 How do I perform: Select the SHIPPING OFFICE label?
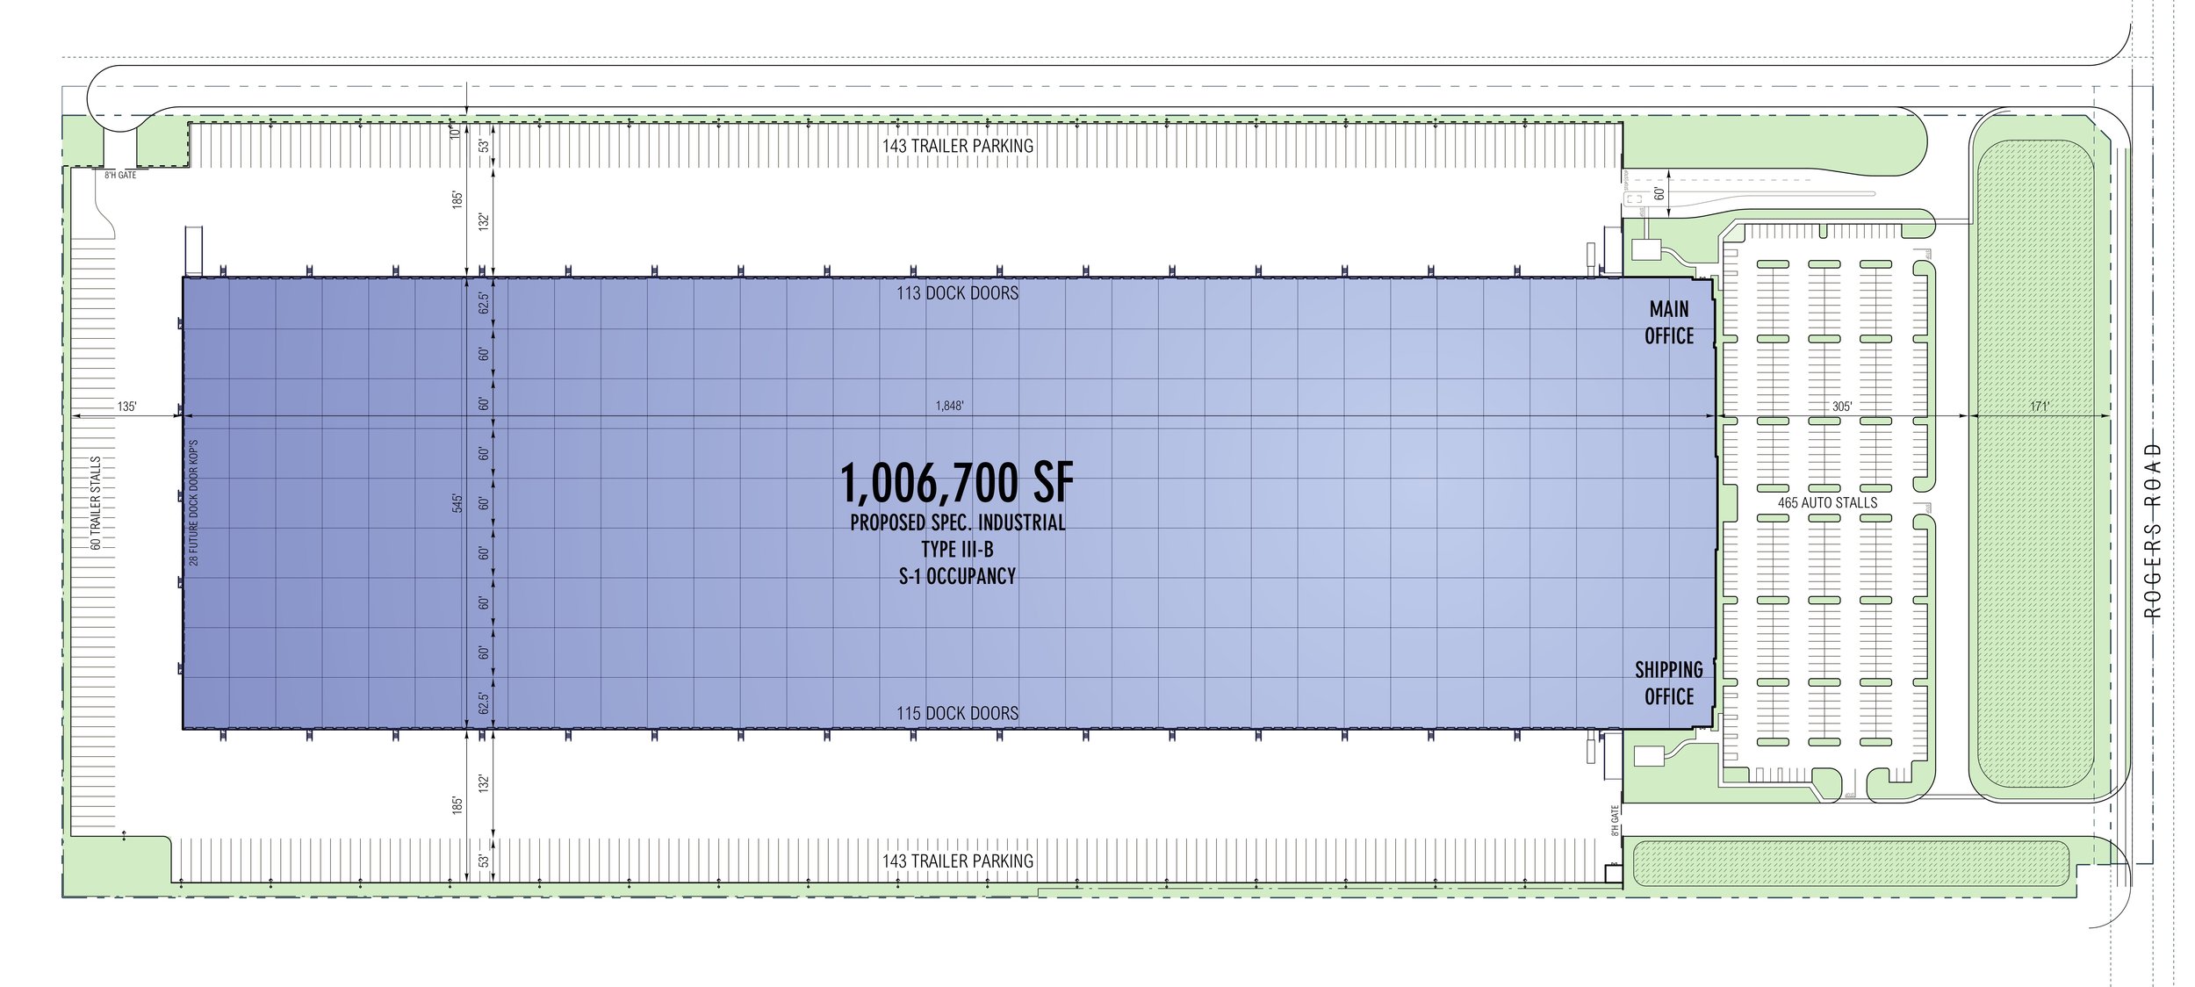tap(1668, 683)
